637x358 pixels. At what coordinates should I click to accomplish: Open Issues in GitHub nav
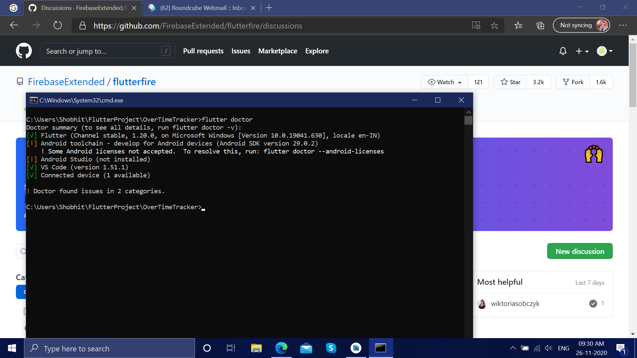pos(241,51)
